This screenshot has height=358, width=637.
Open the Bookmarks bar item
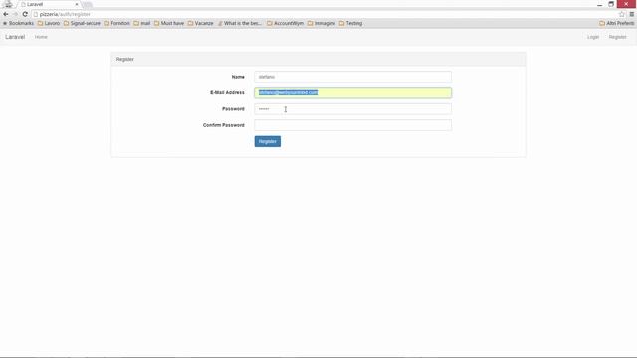(18, 23)
